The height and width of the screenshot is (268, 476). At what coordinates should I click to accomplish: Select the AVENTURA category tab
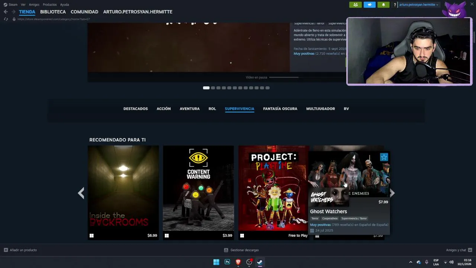pyautogui.click(x=190, y=109)
